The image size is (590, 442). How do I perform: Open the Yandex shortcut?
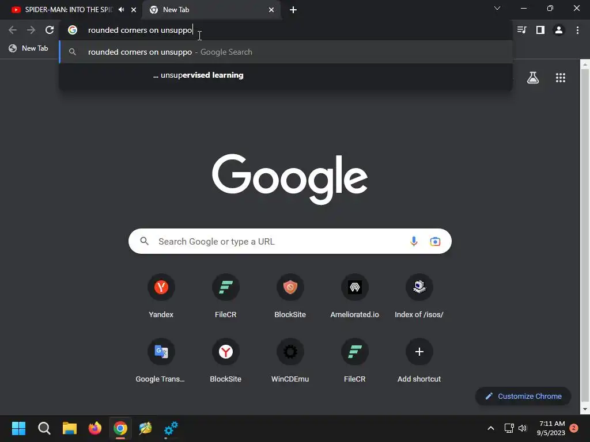[x=161, y=296]
